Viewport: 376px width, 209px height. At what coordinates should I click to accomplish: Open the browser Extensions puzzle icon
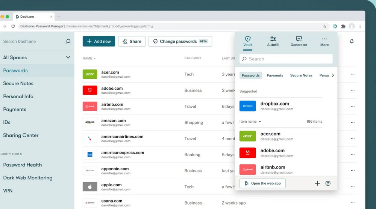click(x=343, y=26)
